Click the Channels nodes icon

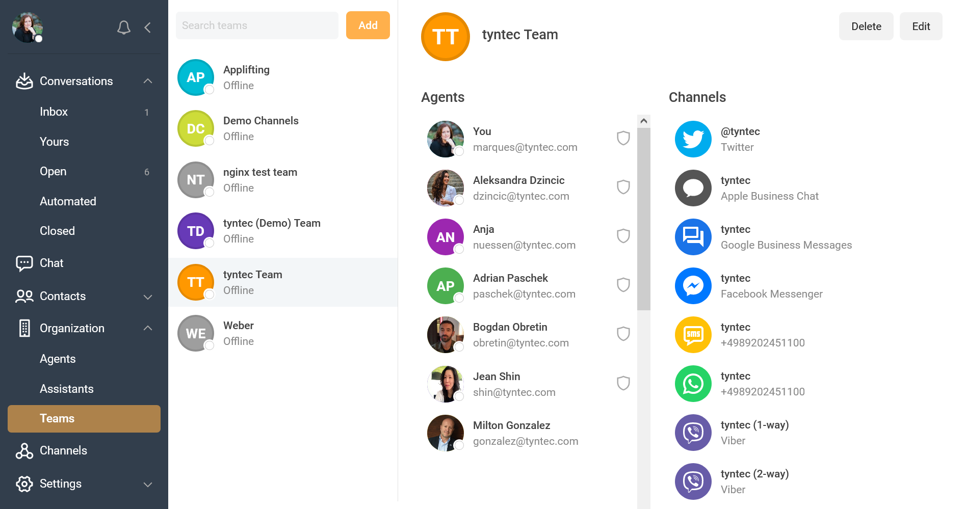[24, 451]
